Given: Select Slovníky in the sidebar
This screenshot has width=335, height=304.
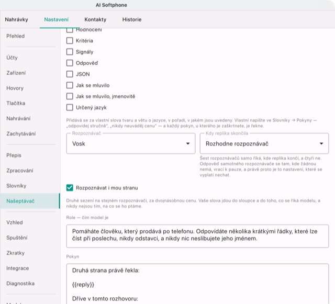Looking at the screenshot, I should coord(30,186).
